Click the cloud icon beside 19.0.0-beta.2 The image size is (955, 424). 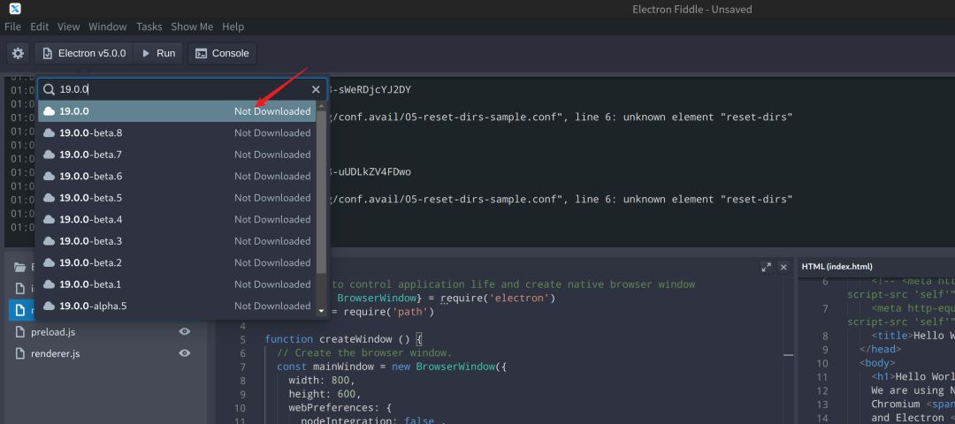coord(49,263)
